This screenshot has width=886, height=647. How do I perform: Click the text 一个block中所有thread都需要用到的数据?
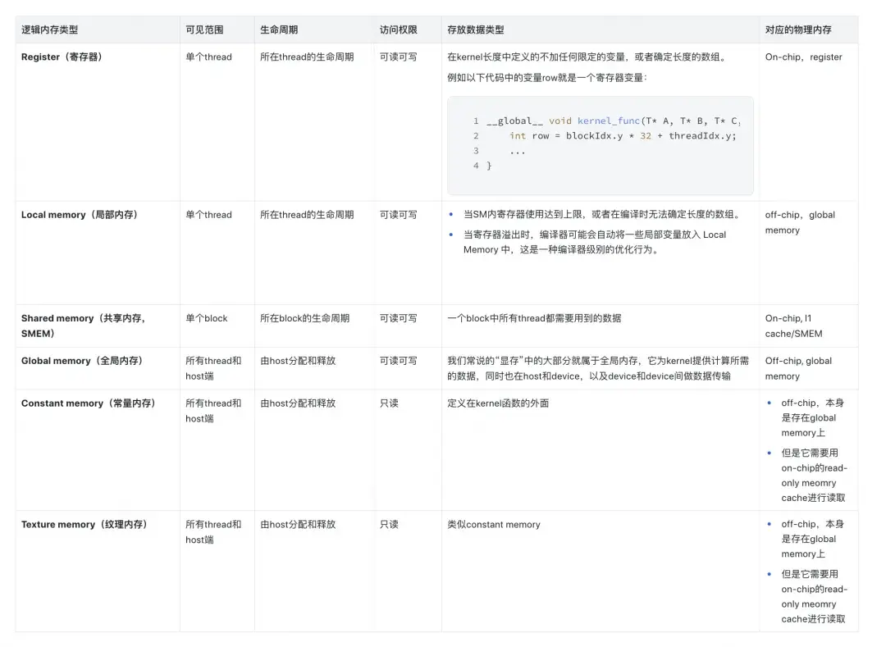click(534, 318)
